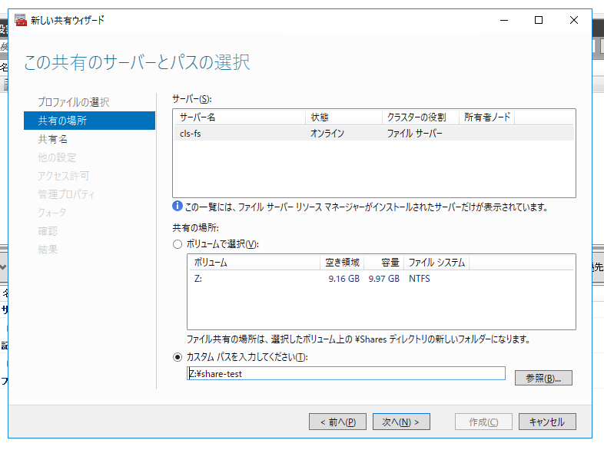This screenshot has height=450, width=604.
Task: Sort by 状態 column header
Action: pos(344,117)
